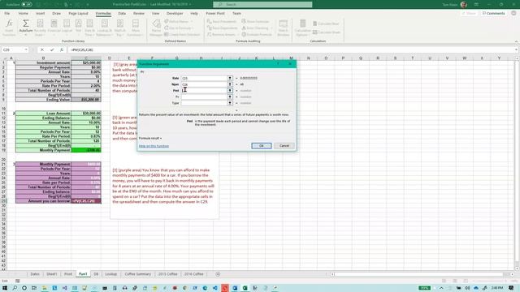Switch to the Insert ribbon tab
The height and width of the screenshot is (292, 520).
click(41, 13)
